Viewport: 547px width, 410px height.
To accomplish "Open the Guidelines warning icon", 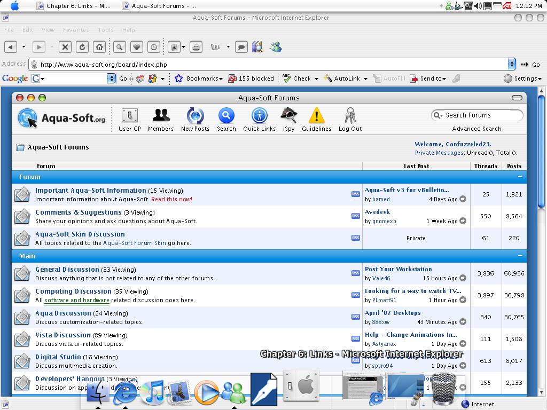I will coord(316,115).
